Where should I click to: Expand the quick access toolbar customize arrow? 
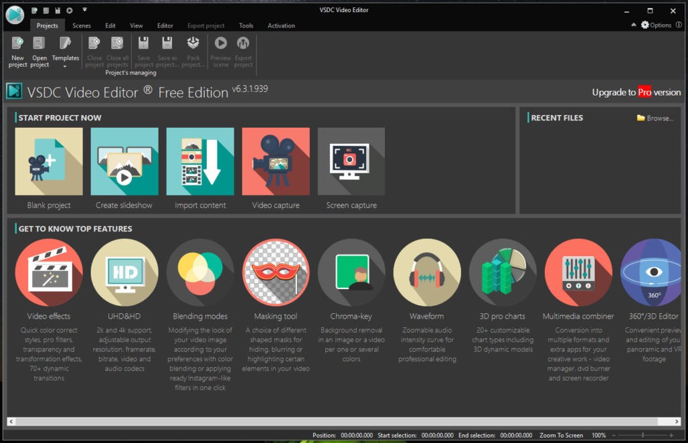[85, 9]
